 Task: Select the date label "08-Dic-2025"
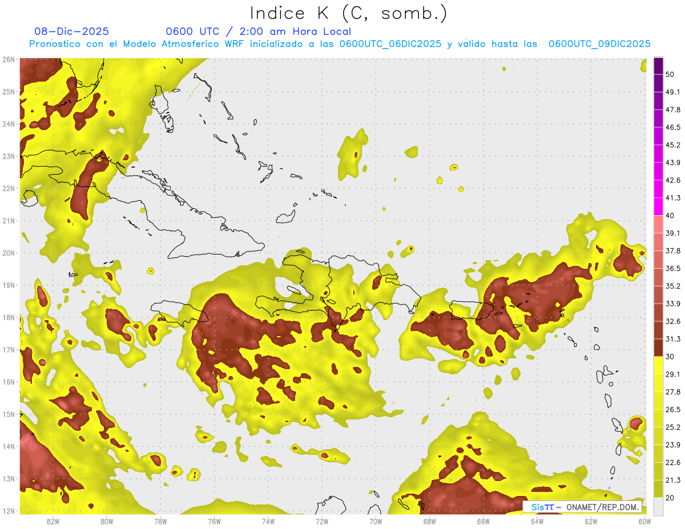click(x=72, y=31)
